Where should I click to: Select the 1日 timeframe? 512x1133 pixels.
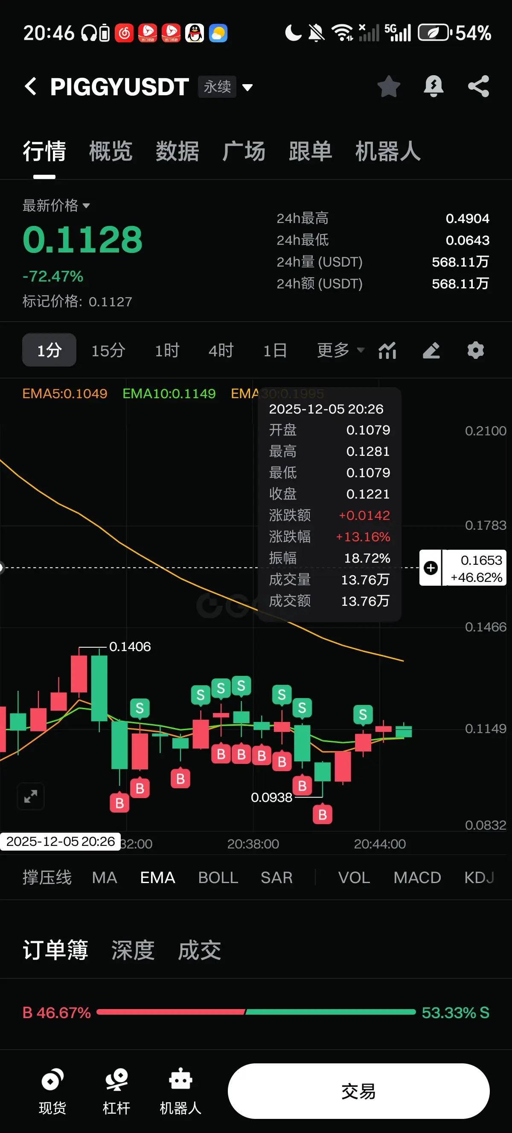pyautogui.click(x=275, y=351)
